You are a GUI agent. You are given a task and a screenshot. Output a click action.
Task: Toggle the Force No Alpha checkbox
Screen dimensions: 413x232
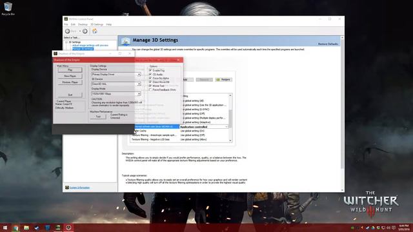[150, 78]
